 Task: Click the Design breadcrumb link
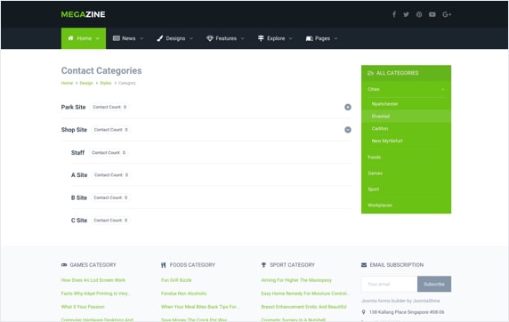(86, 83)
